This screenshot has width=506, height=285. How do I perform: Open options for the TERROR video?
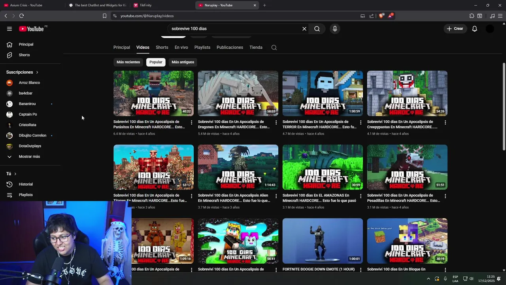pyautogui.click(x=361, y=122)
